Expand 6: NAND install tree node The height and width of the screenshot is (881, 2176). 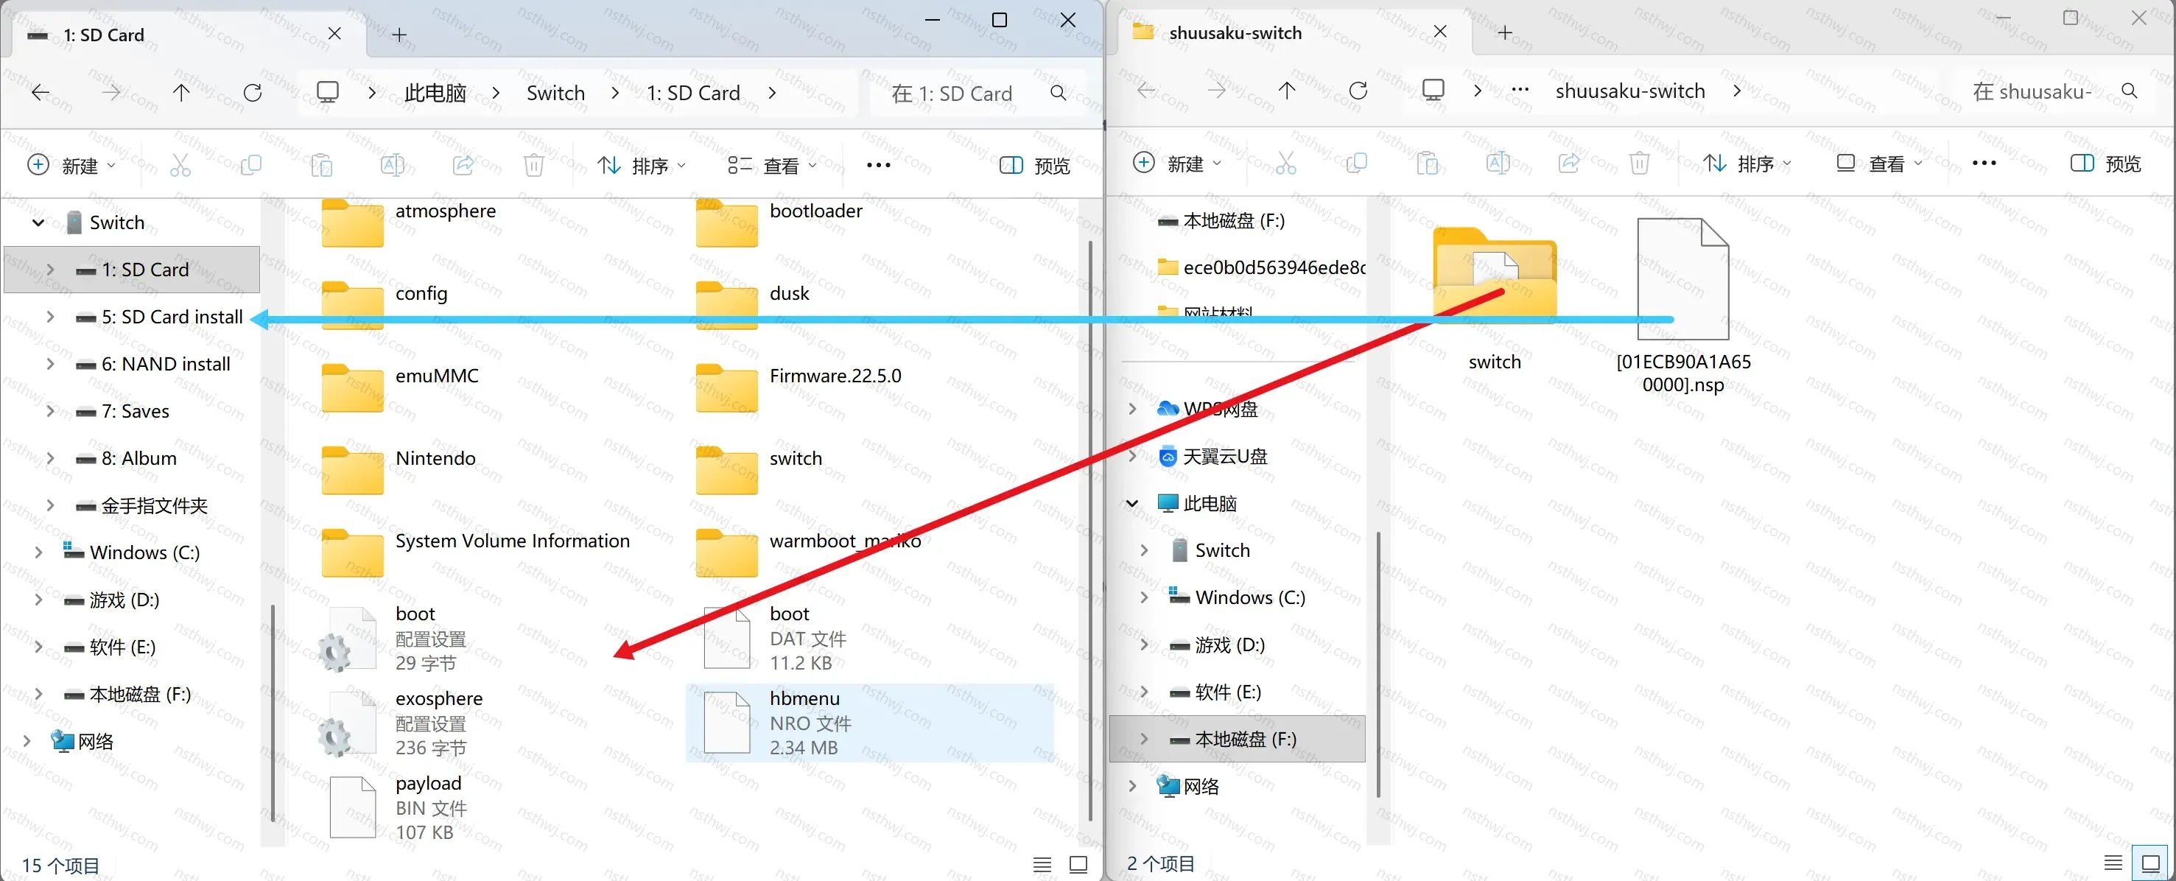pyautogui.click(x=50, y=364)
